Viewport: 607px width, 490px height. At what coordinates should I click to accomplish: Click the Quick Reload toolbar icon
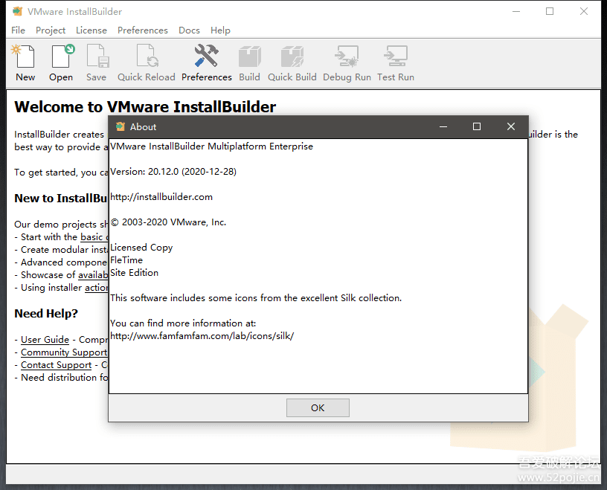pos(147,62)
